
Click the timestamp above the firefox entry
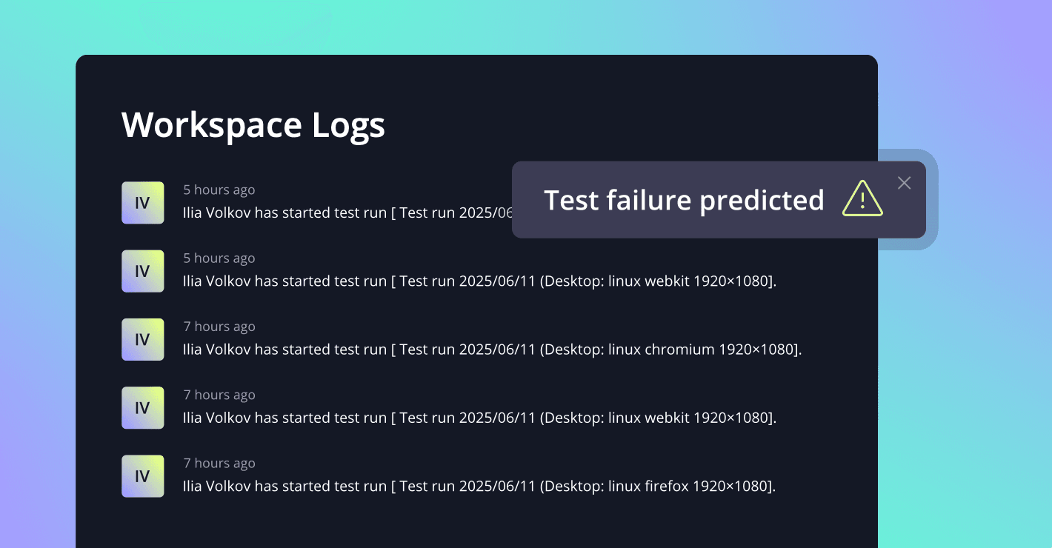(219, 464)
